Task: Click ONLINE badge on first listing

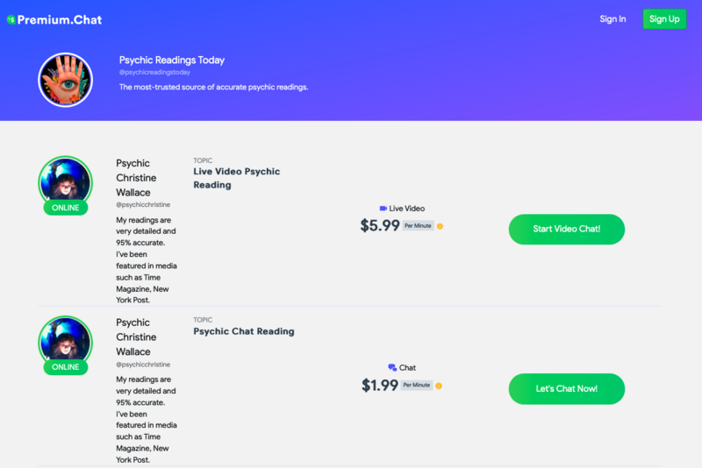Action: click(x=65, y=208)
